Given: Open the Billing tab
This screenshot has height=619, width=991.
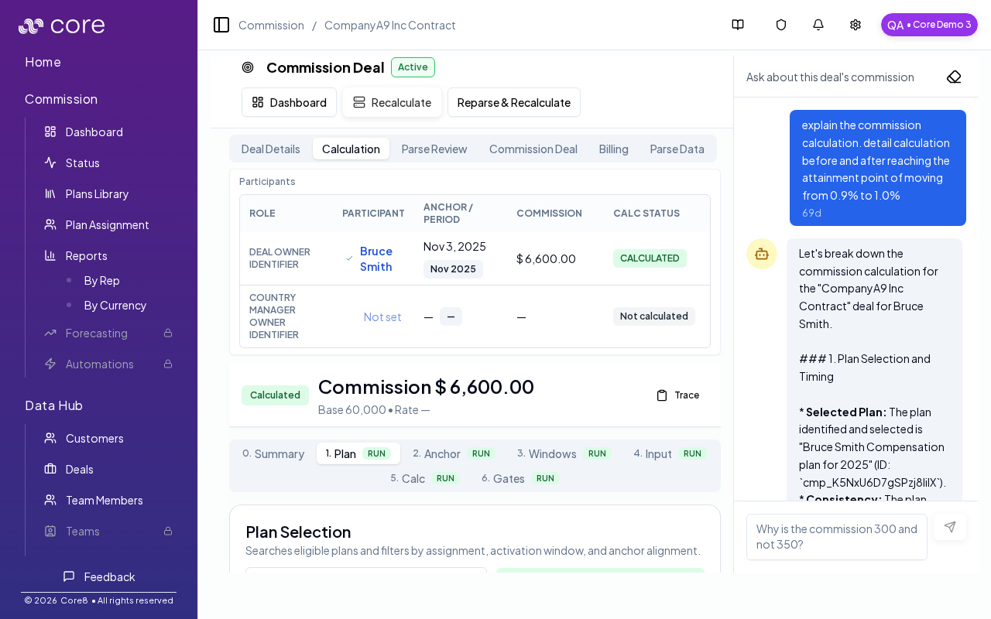Looking at the screenshot, I should tap(613, 149).
